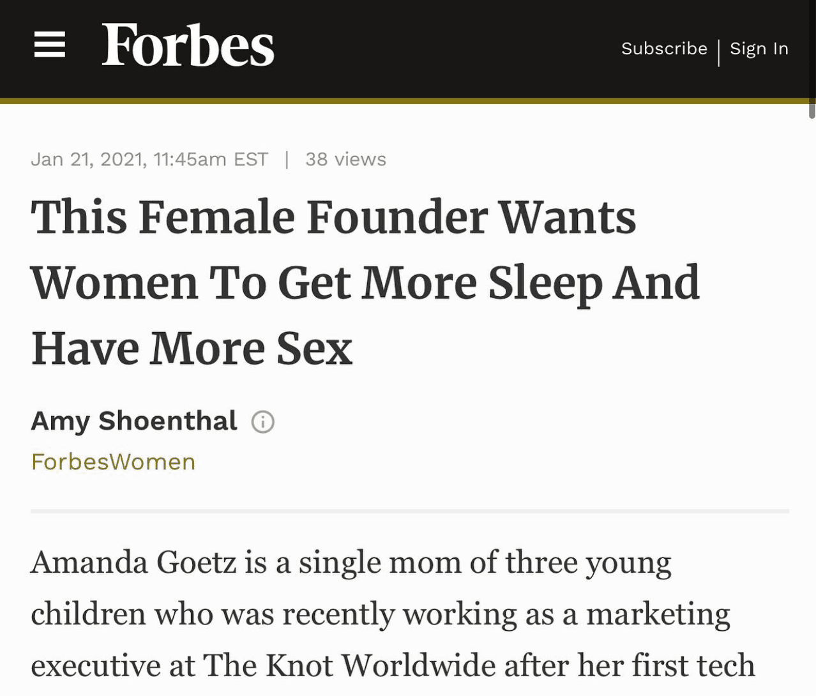The width and height of the screenshot is (816, 696).
Task: Open Amy Shoenthal's author profile
Action: (134, 421)
